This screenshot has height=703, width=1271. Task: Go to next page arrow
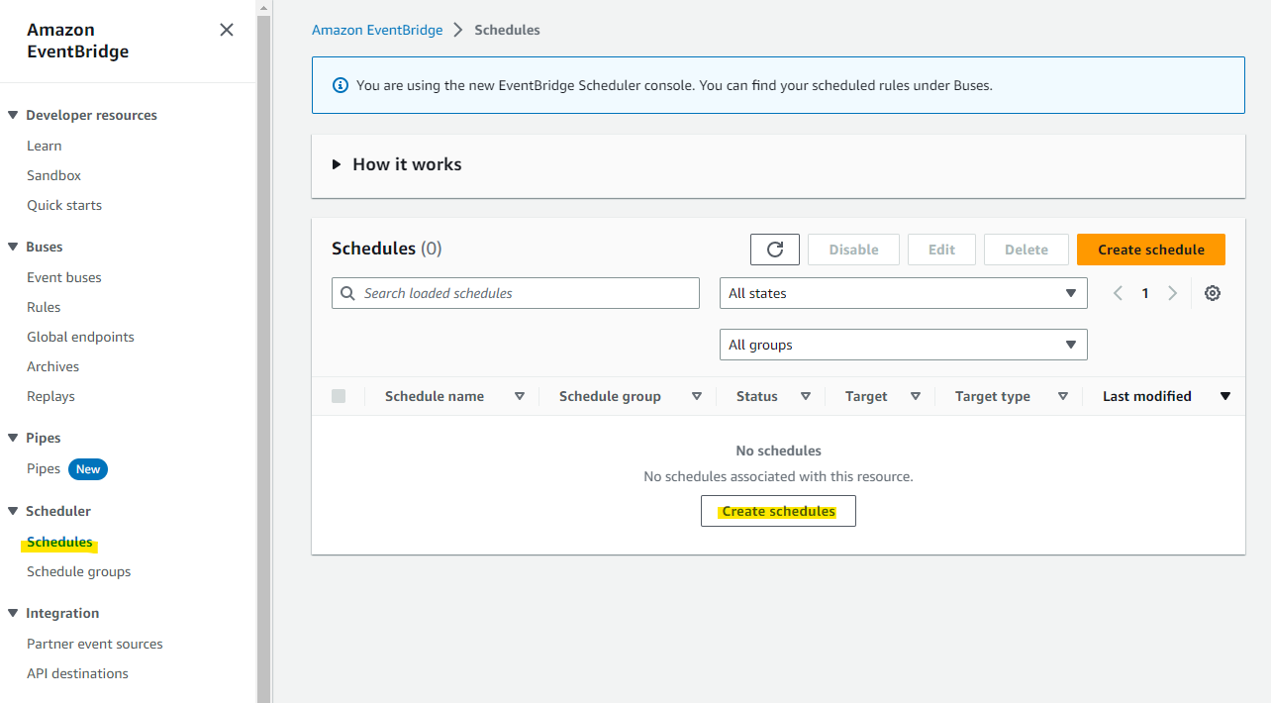(1173, 293)
